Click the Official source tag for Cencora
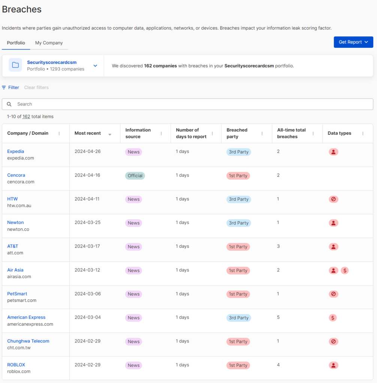This screenshot has width=377, height=383. tap(135, 176)
